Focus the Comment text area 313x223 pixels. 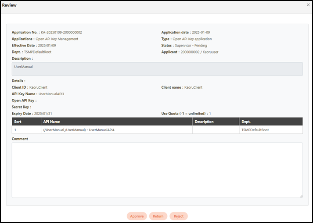(157, 170)
